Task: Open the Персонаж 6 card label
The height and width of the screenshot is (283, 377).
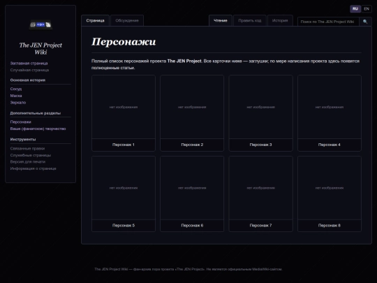Action: pos(192,226)
